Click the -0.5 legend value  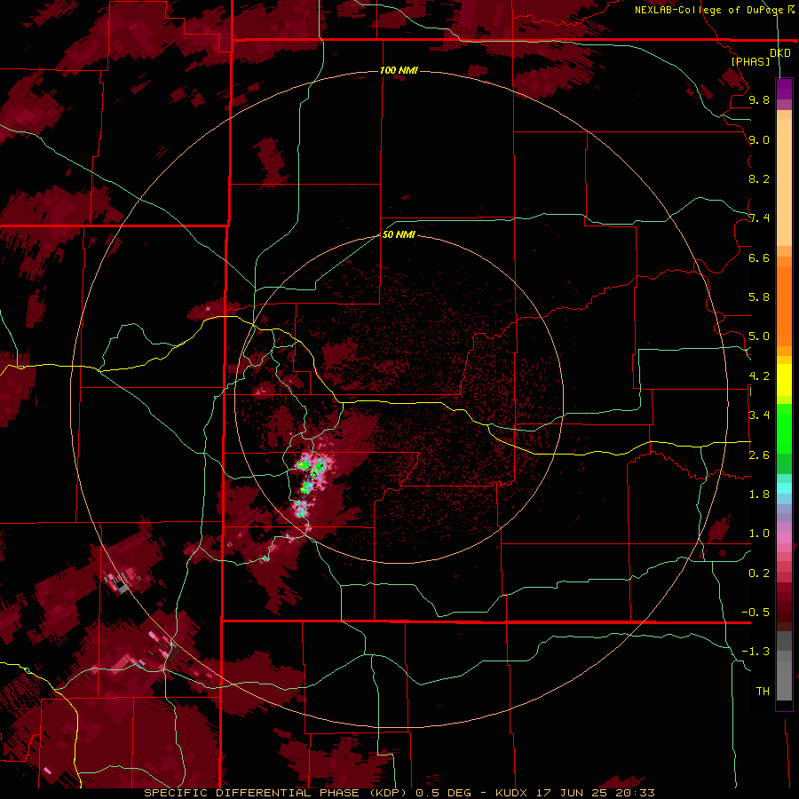[755, 613]
